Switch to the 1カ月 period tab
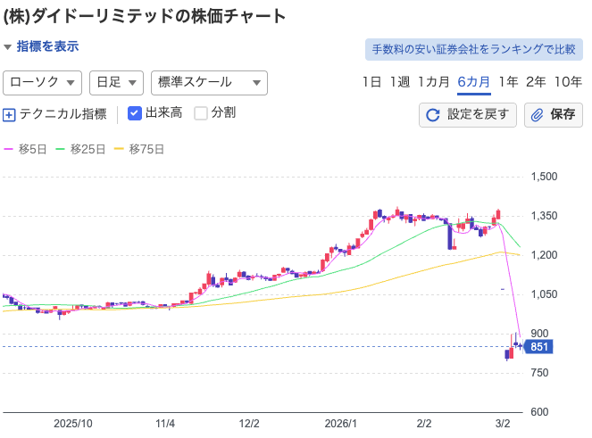The width and height of the screenshot is (592, 438). pyautogui.click(x=433, y=82)
